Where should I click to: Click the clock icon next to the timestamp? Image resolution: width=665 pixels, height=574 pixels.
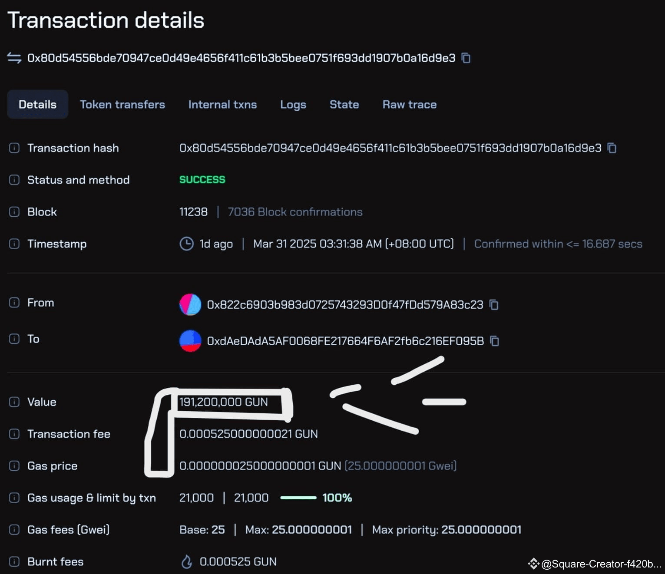[186, 244]
